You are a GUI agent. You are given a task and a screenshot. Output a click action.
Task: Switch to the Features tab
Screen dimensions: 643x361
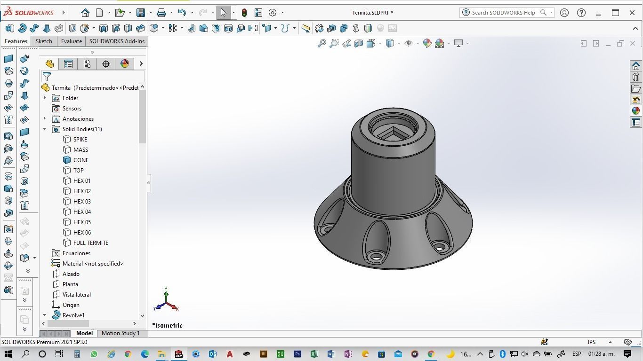tap(16, 41)
